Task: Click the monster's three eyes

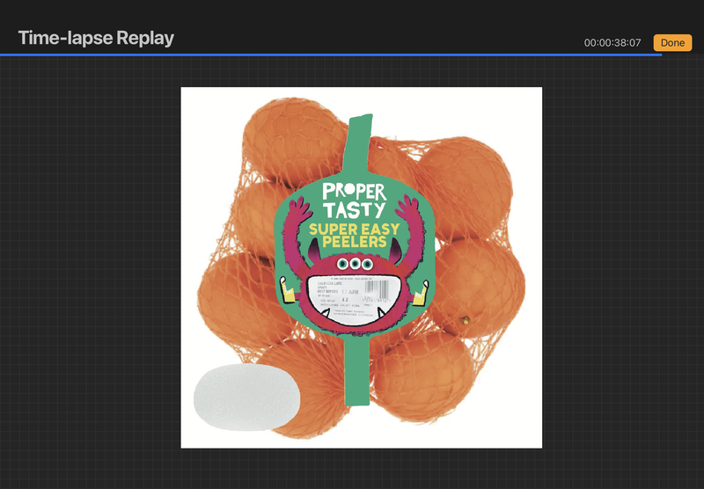Action: (355, 264)
